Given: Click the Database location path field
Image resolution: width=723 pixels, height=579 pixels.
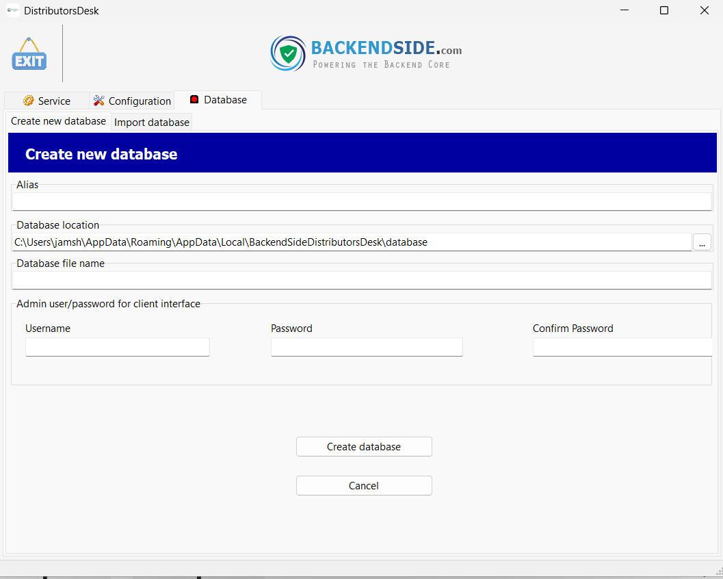Looking at the screenshot, I should coord(352,242).
